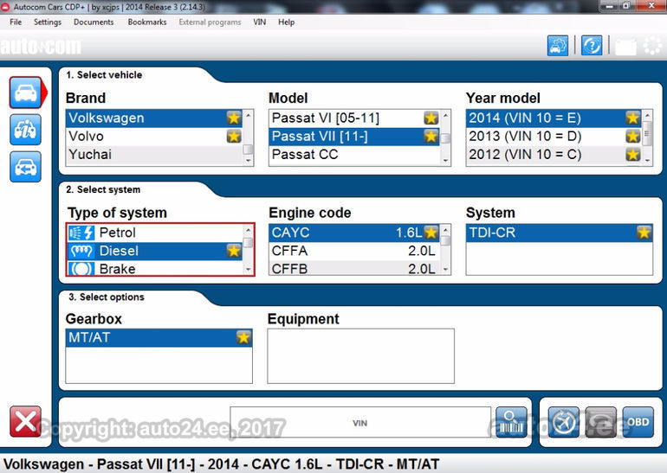Open the vehicle selection sidebar icon
Screen dimensions: 667x473
click(x=25, y=93)
